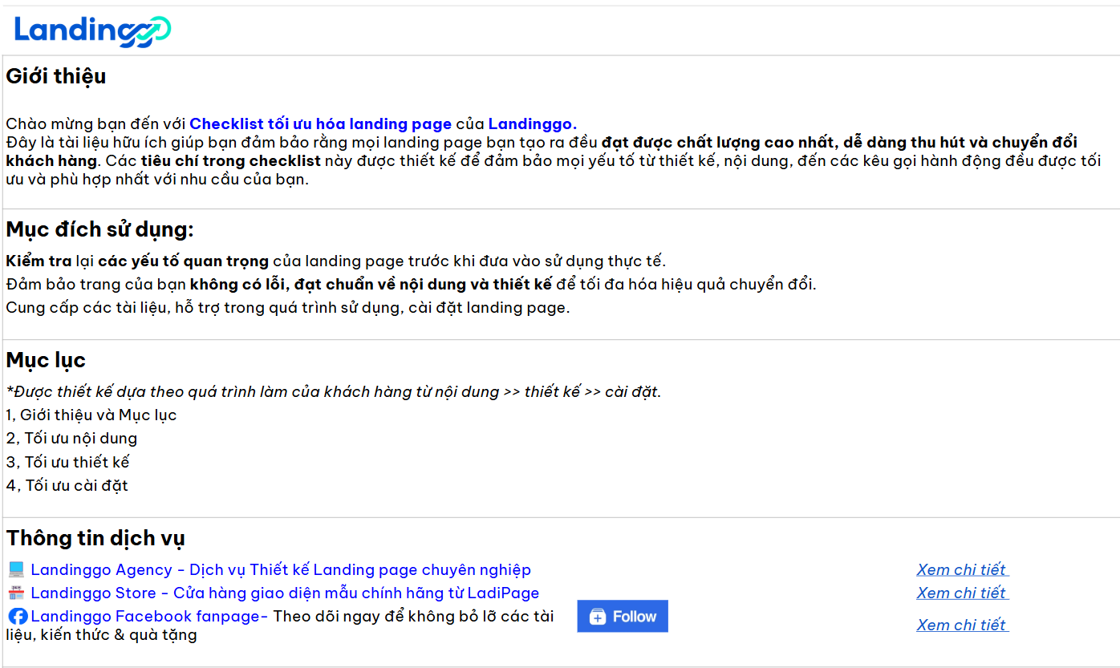Click '4, Tối ưu cài đặt' item
Image resolution: width=1120 pixels, height=668 pixels.
[x=67, y=485]
